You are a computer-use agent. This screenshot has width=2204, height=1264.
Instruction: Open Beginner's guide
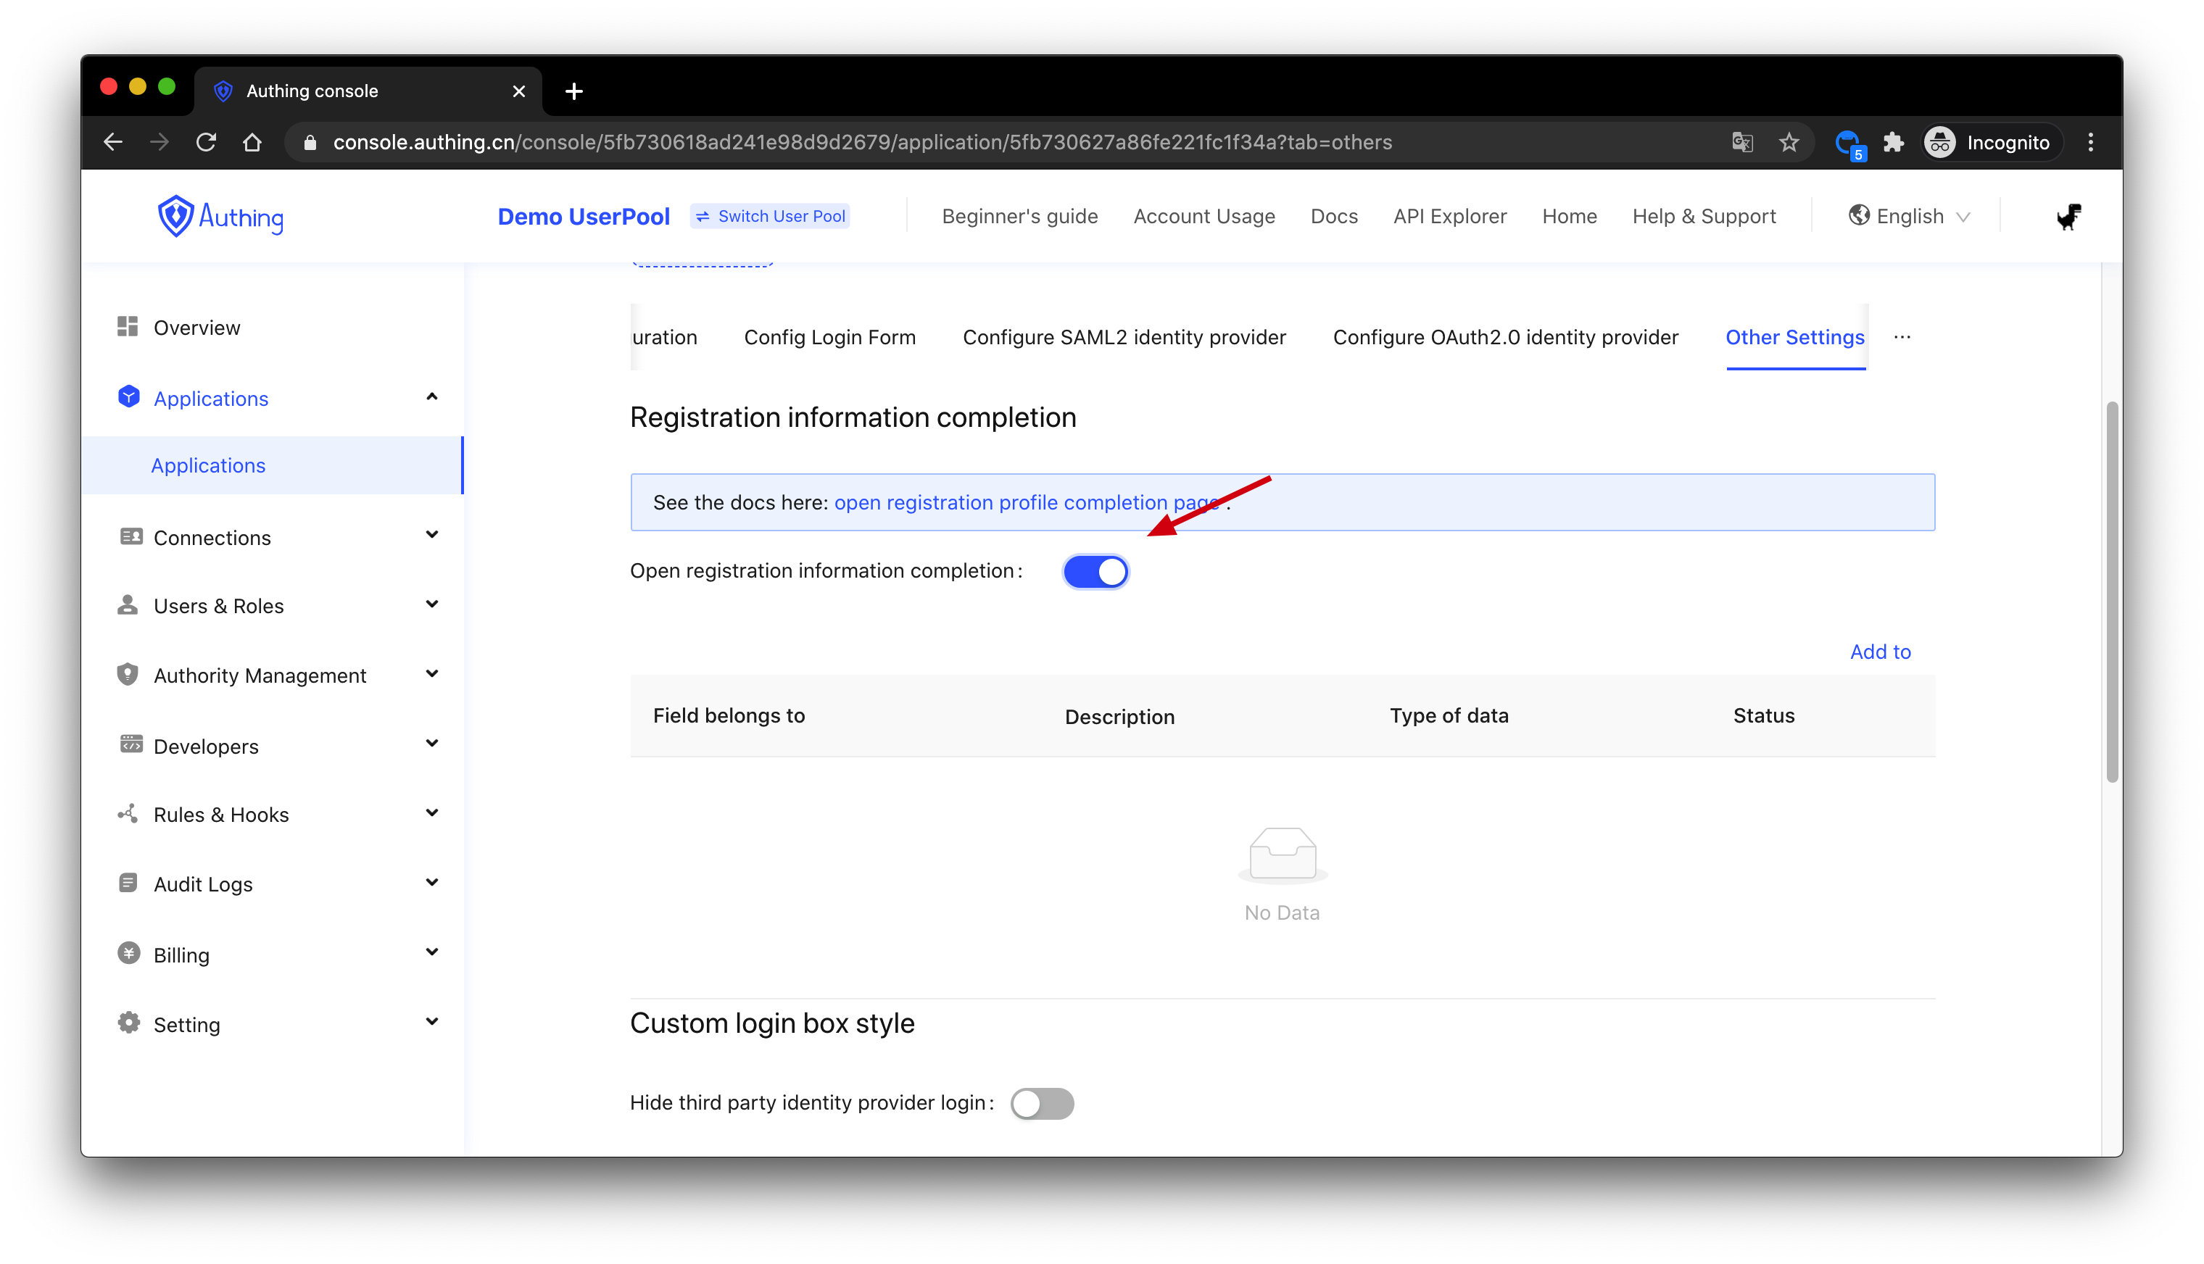pos(1019,216)
